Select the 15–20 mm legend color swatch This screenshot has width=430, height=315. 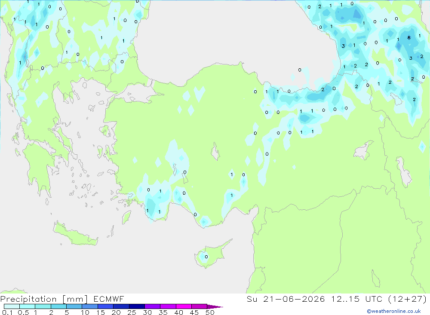pyautogui.click(x=105, y=306)
